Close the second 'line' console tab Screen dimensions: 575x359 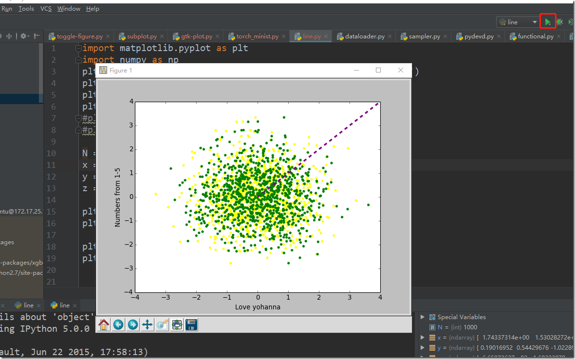[75, 305]
